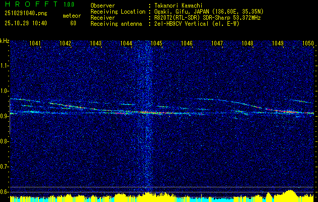Click receiver line R820T2(RTL-SDR) SDR-Sharp 53.372MHz
The image size is (318, 202).
pos(207,18)
